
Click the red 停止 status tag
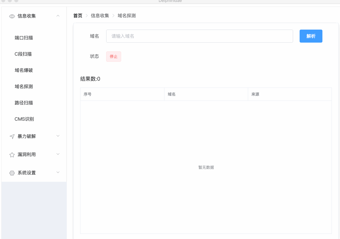113,56
